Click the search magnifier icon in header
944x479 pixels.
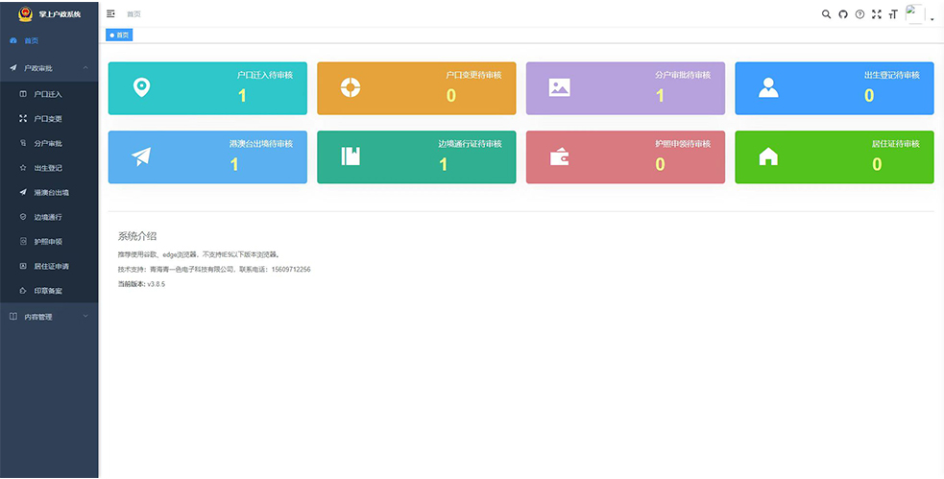(827, 14)
